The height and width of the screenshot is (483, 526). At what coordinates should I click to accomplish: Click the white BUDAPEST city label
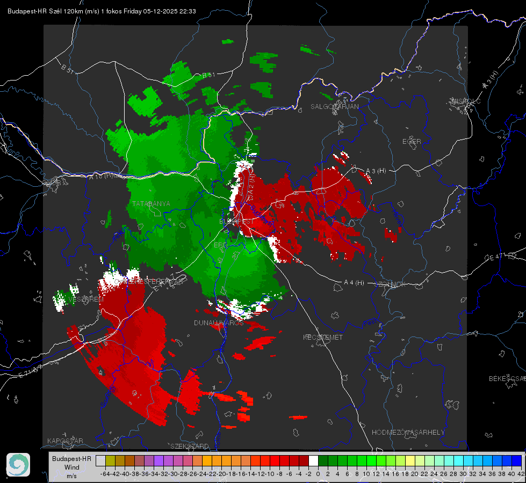(236, 222)
